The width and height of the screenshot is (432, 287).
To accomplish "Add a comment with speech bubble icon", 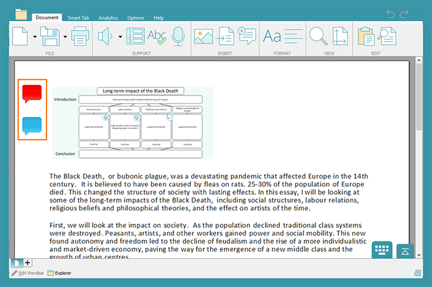I will pos(247,35).
